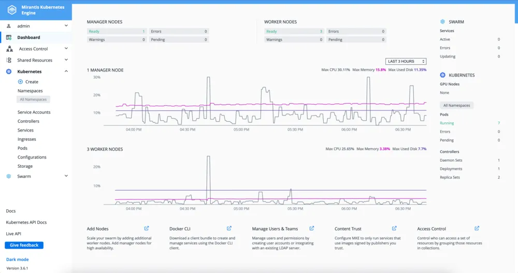
Task: Open Service Accounts in the sidebar
Action: click(34, 112)
